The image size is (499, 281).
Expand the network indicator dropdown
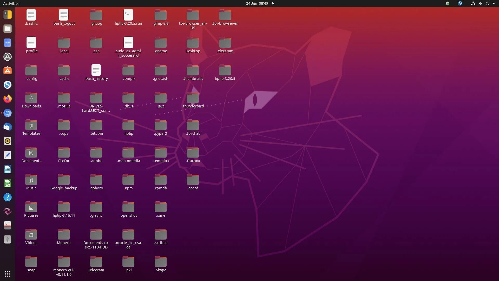tap(472, 3)
